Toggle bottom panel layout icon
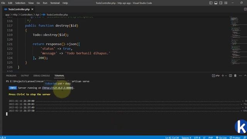Image resolution: width=247 pixels, height=139 pixels. click(216, 3)
